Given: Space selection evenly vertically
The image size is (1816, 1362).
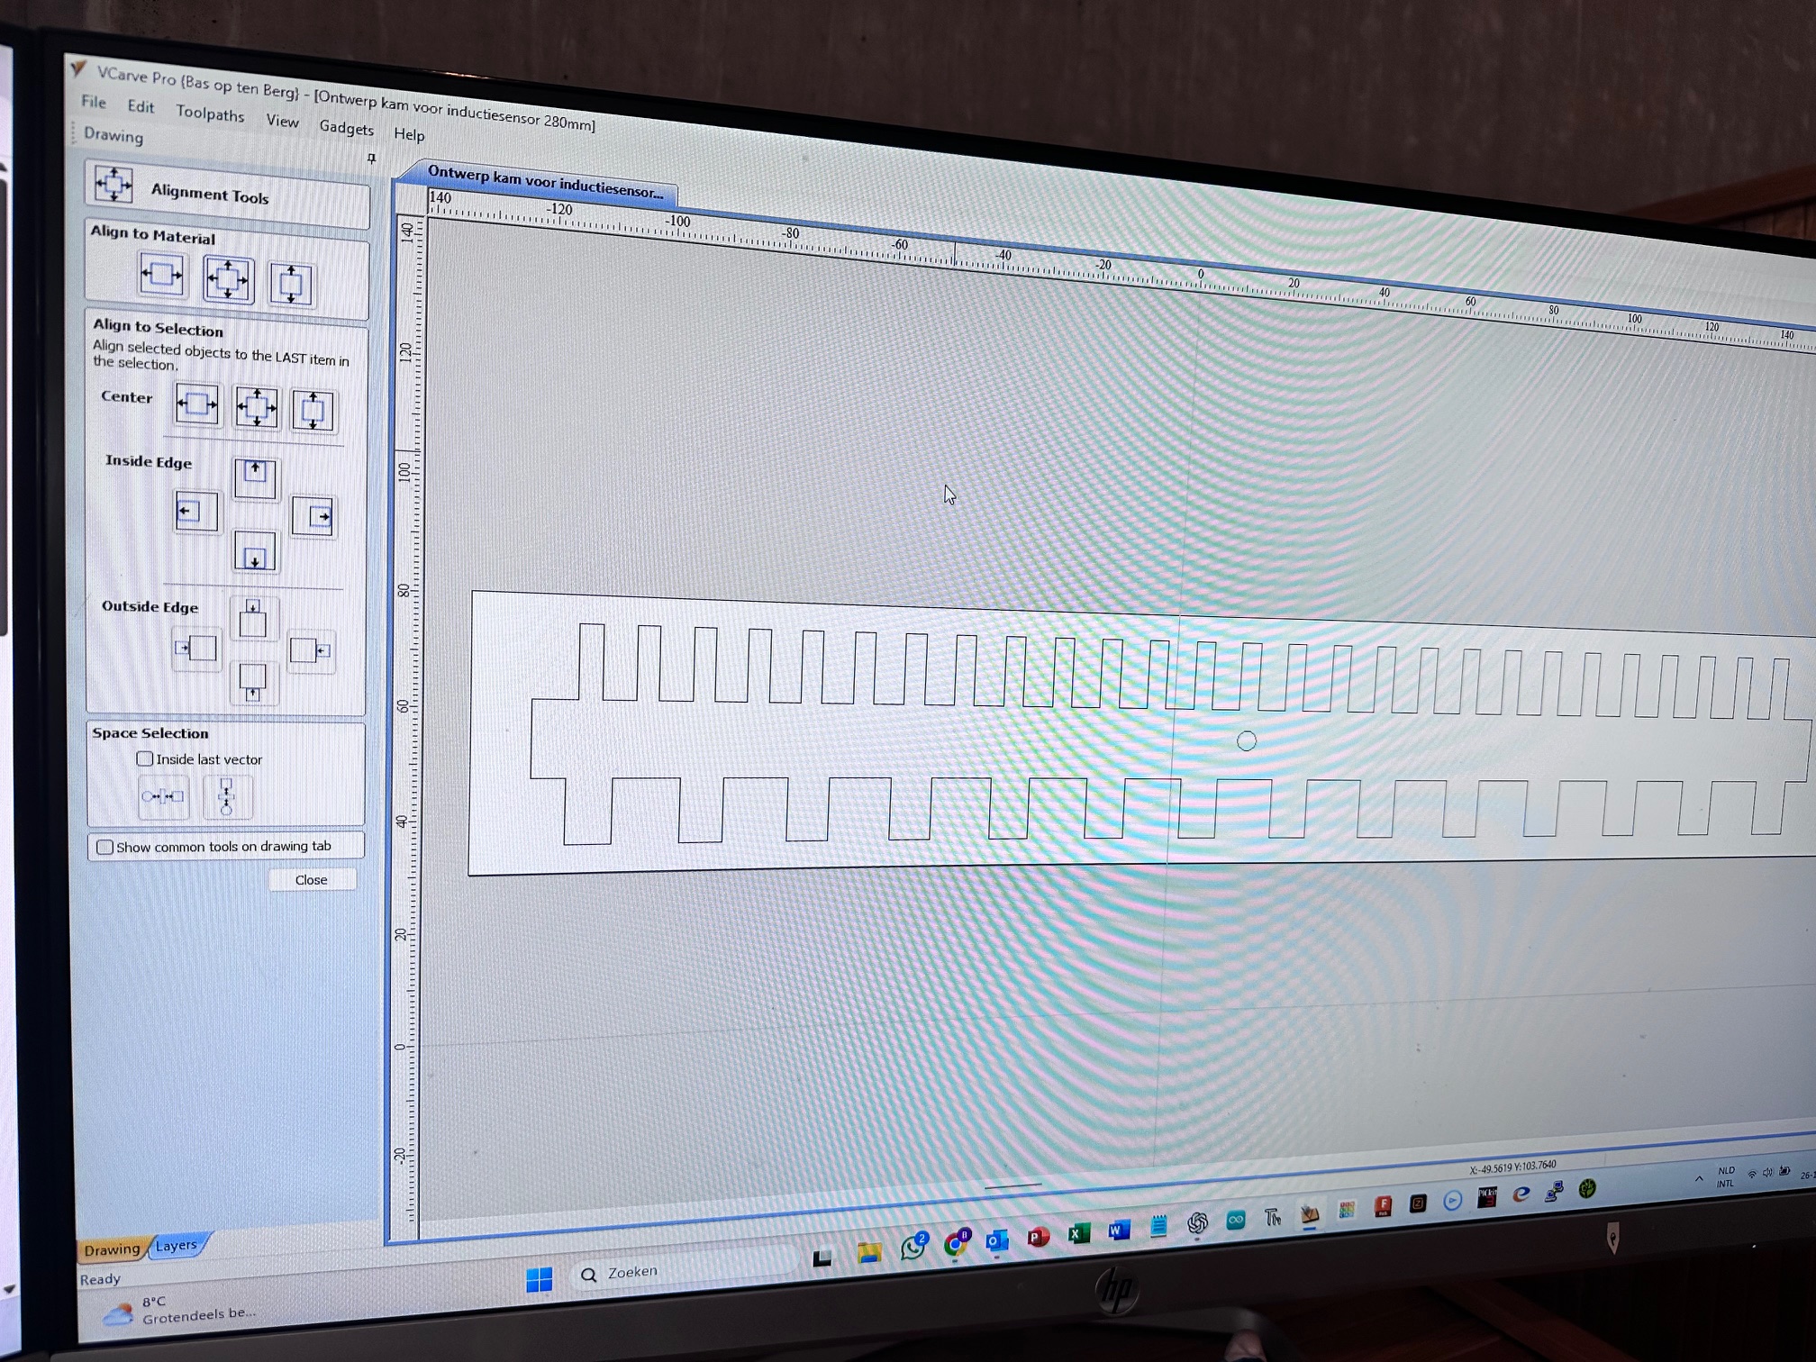Looking at the screenshot, I should (227, 797).
